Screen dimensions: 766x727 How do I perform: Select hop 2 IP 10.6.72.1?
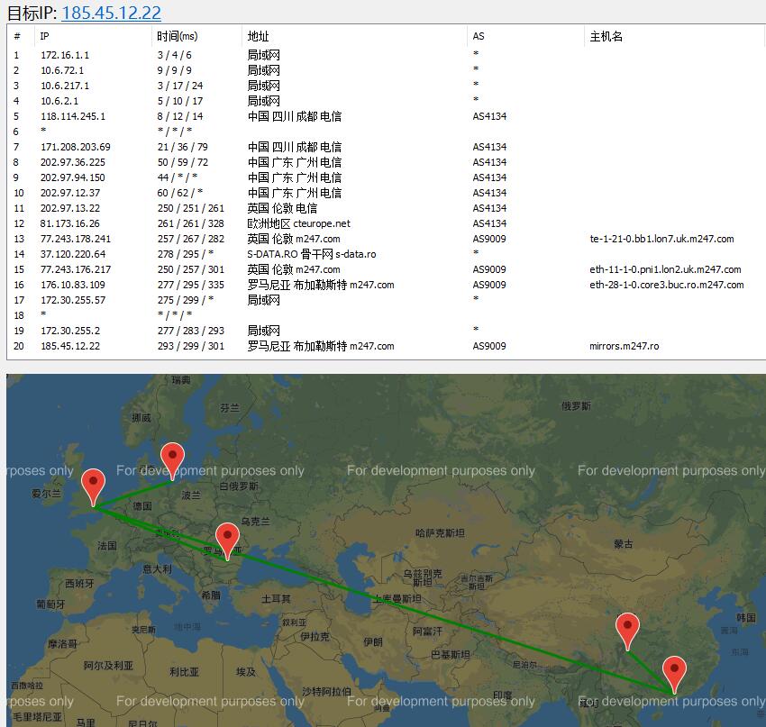coord(62,70)
